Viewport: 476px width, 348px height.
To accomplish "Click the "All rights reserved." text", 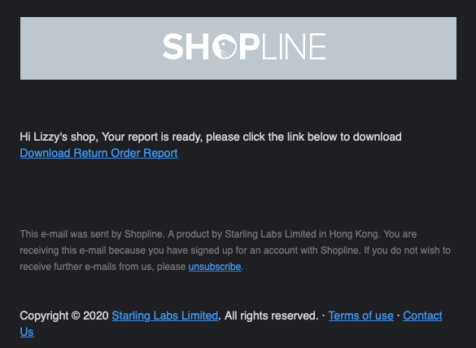I will 272,315.
